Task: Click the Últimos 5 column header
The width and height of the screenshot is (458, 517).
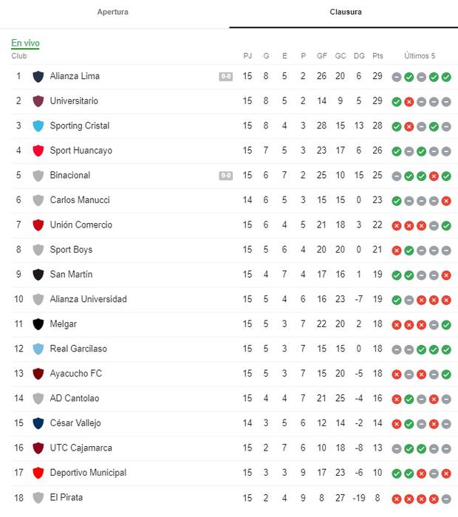Action: (x=420, y=56)
